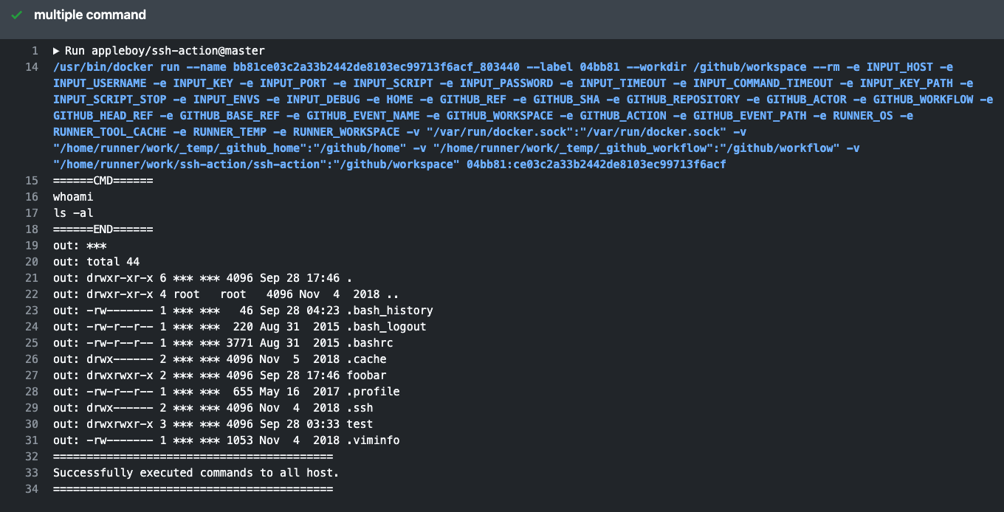Click the ======END====== log line

(103, 229)
